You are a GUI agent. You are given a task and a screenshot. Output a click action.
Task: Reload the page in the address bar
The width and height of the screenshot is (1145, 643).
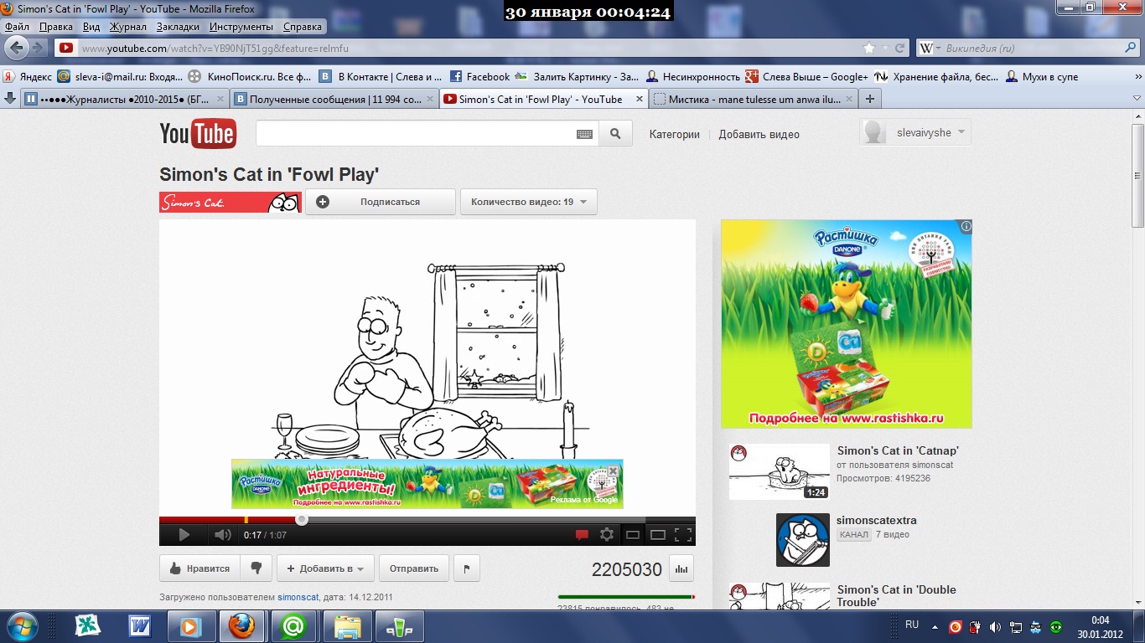pos(899,48)
